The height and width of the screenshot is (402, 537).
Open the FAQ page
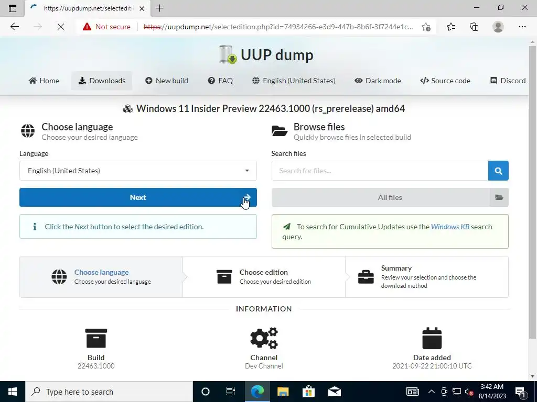[x=220, y=81]
